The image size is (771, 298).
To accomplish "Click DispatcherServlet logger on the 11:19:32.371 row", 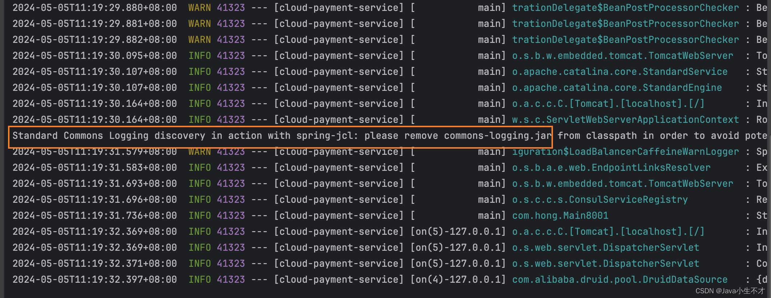I will (x=606, y=263).
